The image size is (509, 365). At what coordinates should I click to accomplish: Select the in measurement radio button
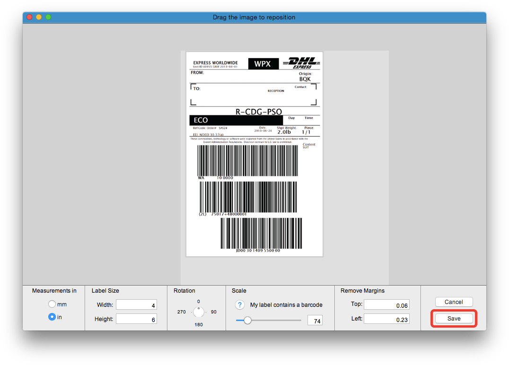(x=52, y=317)
